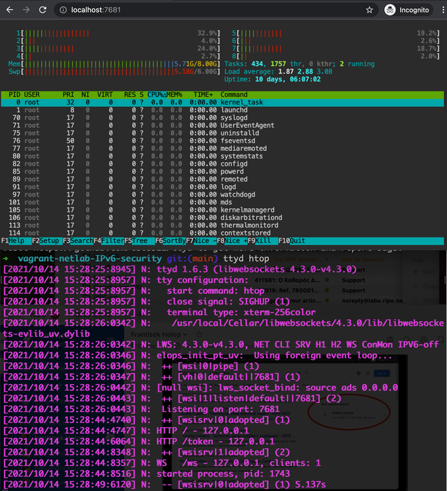The image size is (447, 491).
Task: Open htop F1 Help
Action: pos(16,241)
